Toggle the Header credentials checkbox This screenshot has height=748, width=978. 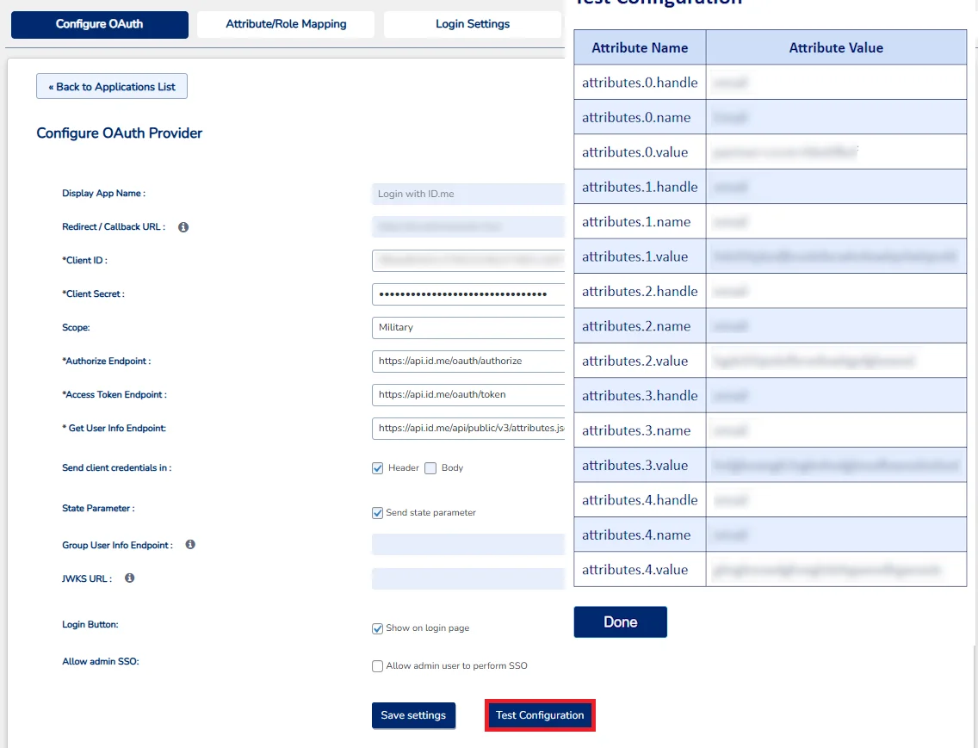(377, 468)
